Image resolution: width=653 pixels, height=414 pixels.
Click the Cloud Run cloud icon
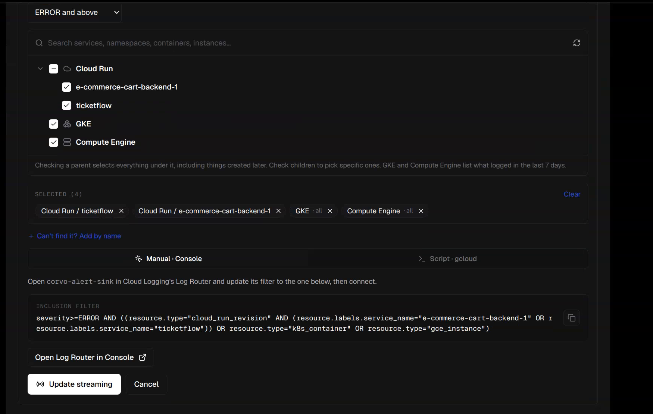coord(67,69)
